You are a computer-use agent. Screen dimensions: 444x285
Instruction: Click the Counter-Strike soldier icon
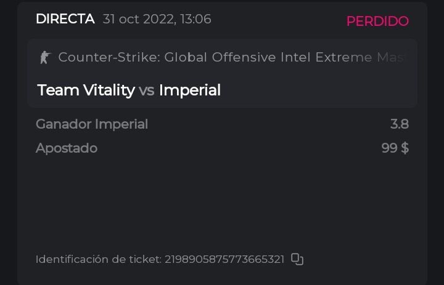[44, 57]
